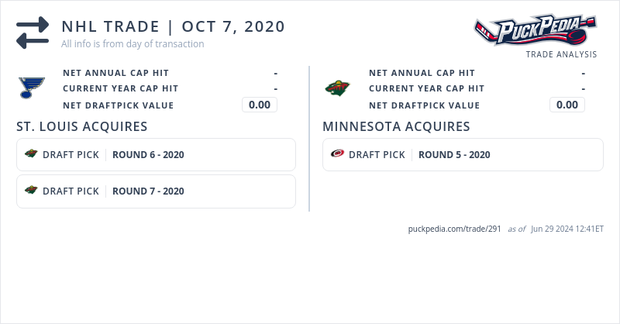Open the Round 7 - 2020 draft pick card
Image resolution: width=620 pixels, height=324 pixels.
click(156, 191)
